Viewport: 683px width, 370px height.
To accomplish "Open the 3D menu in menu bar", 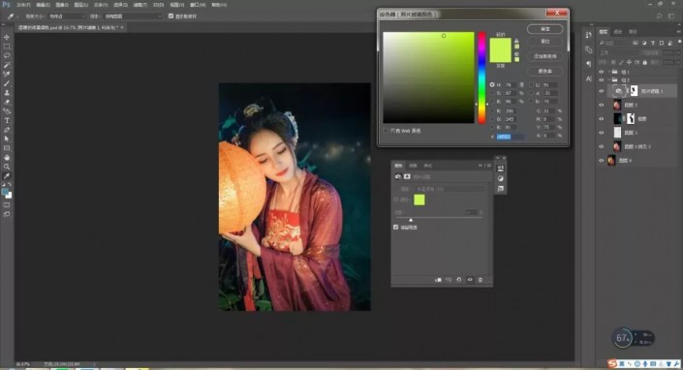I will (158, 5).
